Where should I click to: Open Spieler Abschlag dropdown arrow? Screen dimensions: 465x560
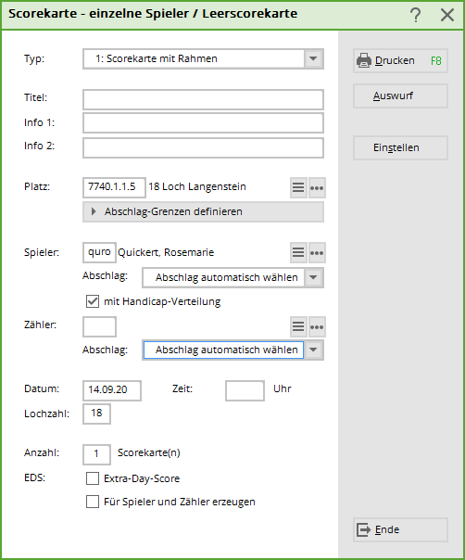coord(313,277)
